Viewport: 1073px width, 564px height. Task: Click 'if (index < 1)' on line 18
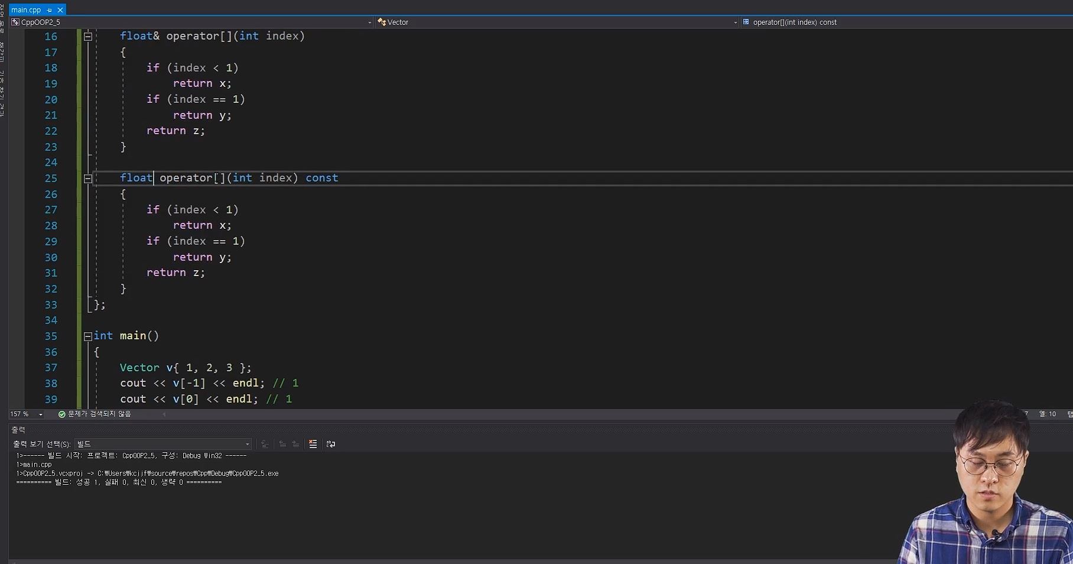[193, 68]
